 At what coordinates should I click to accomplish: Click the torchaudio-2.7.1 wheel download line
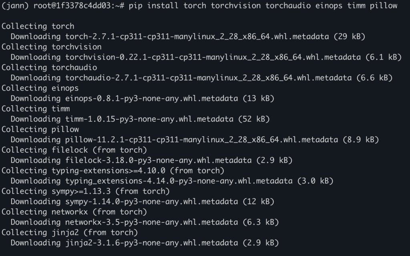point(201,78)
